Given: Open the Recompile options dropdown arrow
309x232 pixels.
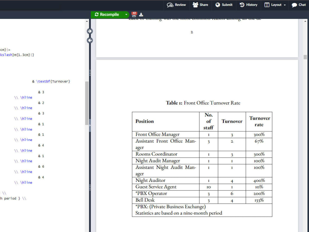Looking at the screenshot, I should point(126,15).
